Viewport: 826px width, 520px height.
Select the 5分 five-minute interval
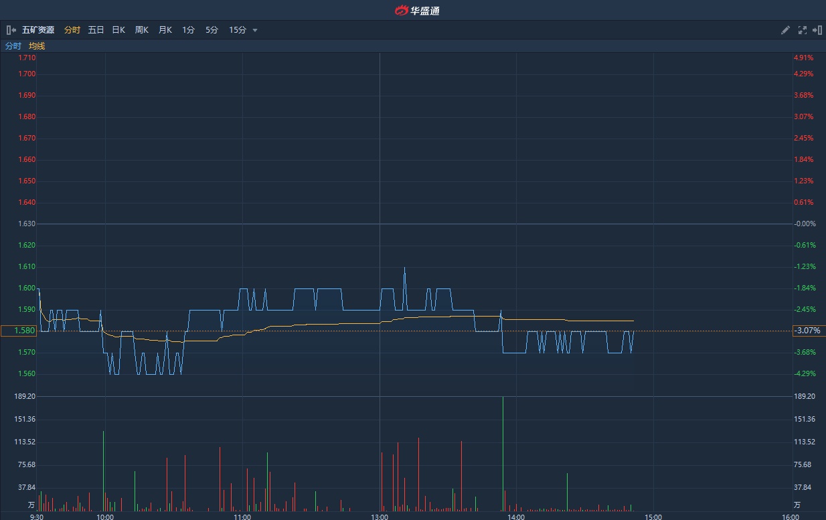(212, 30)
